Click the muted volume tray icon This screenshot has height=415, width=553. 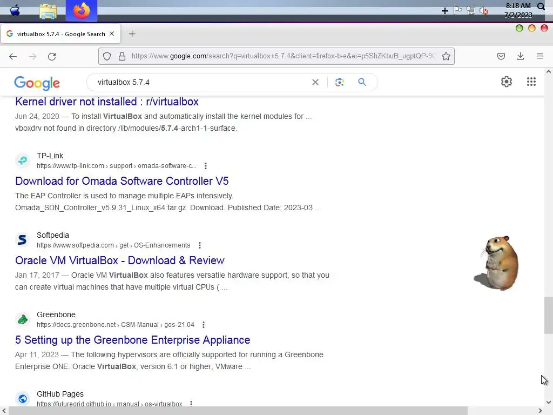[484, 11]
